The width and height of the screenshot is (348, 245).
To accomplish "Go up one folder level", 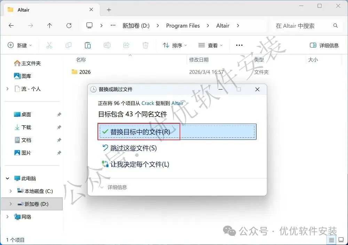I will [x=49, y=26].
